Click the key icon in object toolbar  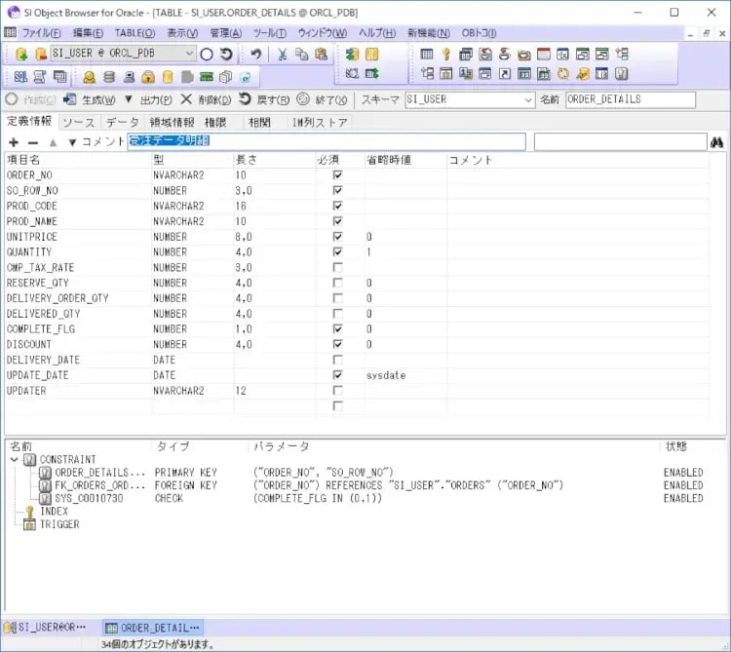tap(446, 55)
